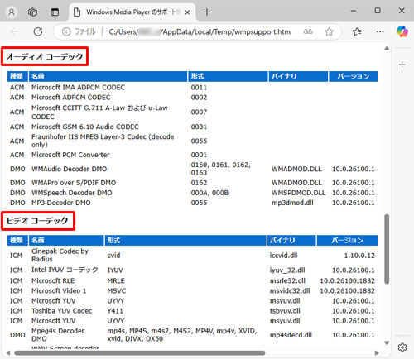Add this page to favorites
This screenshot has width=414, height=359.
tap(329, 32)
